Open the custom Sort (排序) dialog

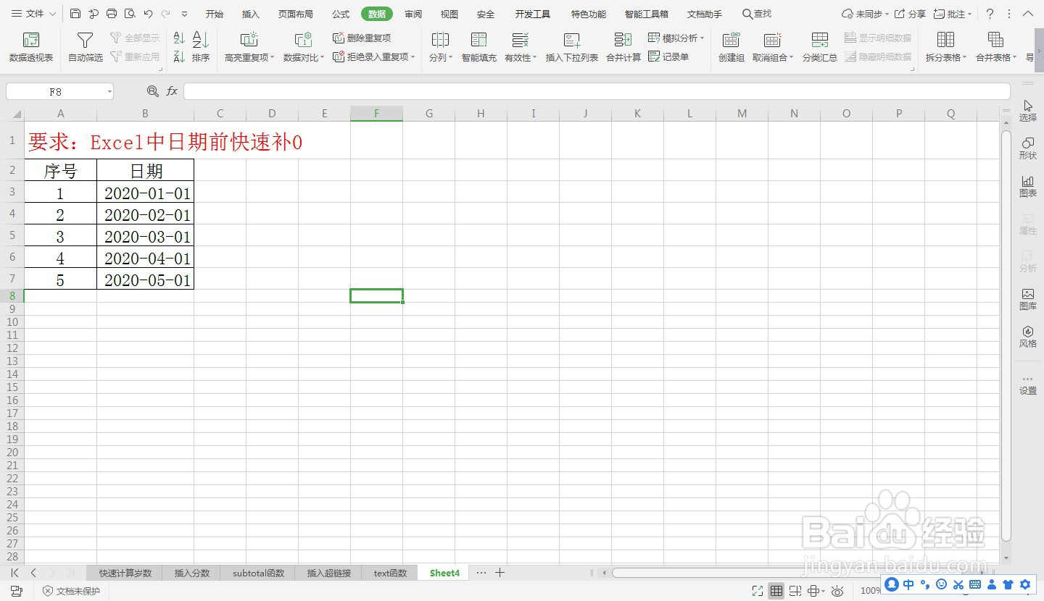coord(201,47)
